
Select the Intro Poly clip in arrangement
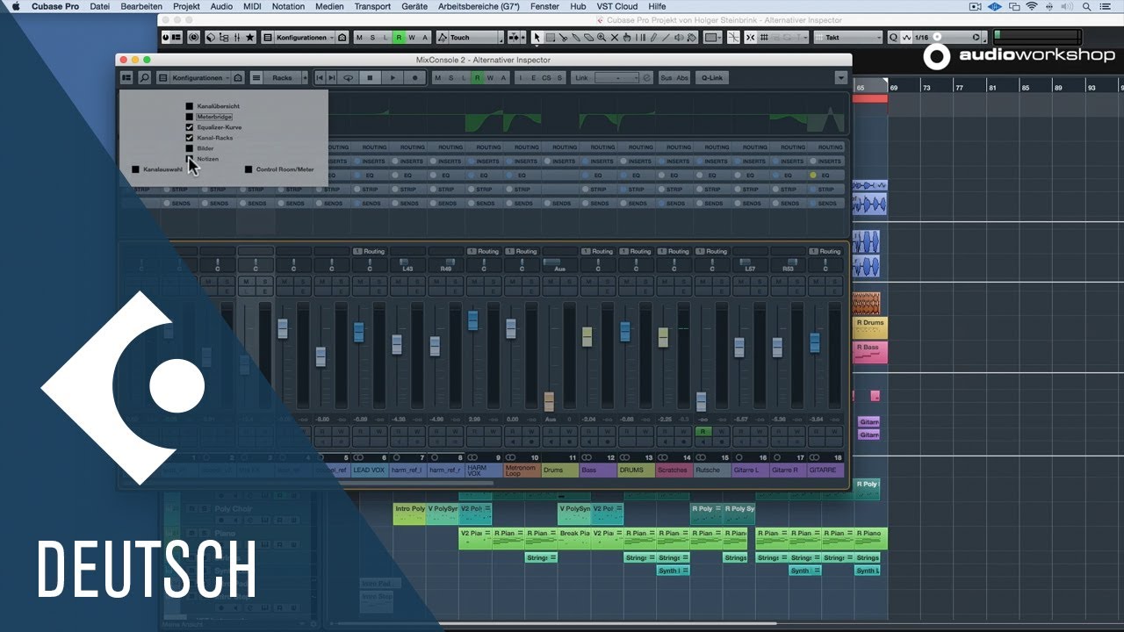point(409,513)
